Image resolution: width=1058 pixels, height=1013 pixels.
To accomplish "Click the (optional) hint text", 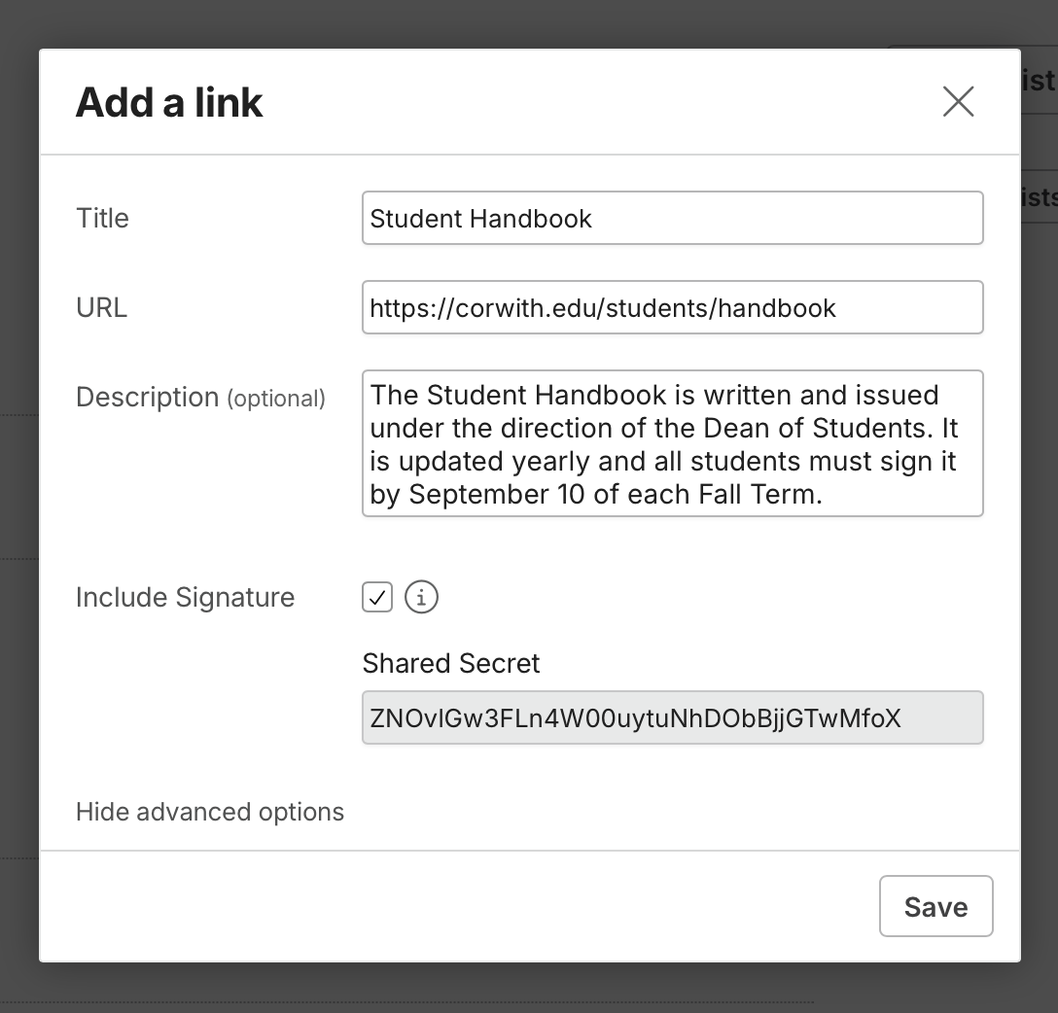I will click(276, 399).
